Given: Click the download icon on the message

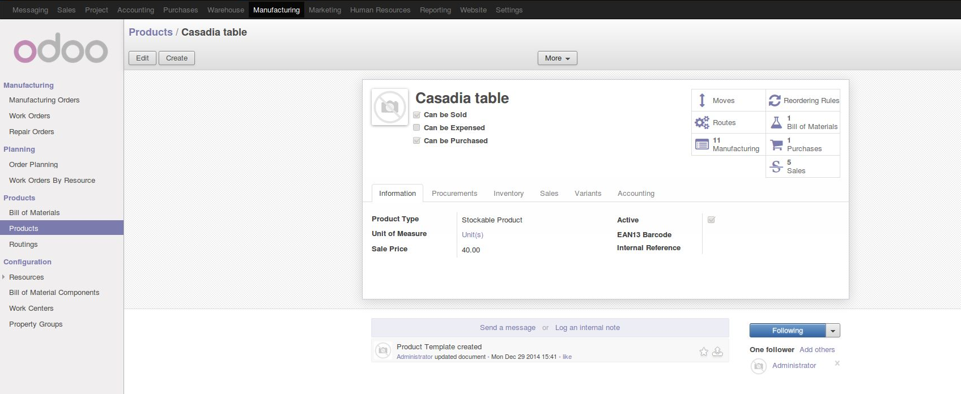Looking at the screenshot, I should (x=717, y=352).
